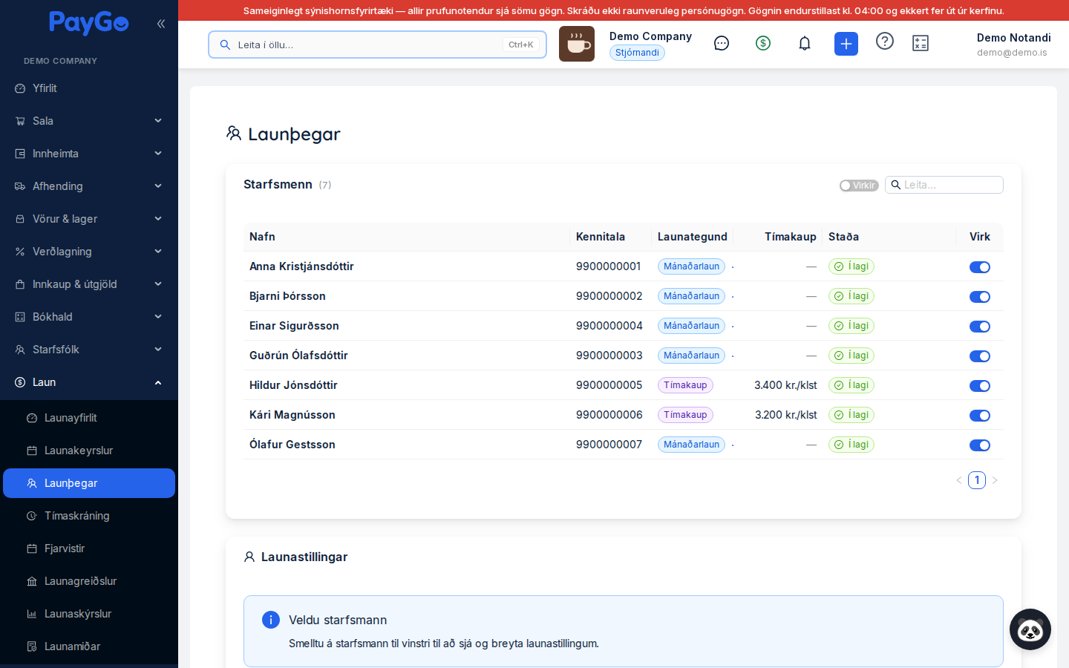Click the global Leita í öllu search box

[x=377, y=45]
